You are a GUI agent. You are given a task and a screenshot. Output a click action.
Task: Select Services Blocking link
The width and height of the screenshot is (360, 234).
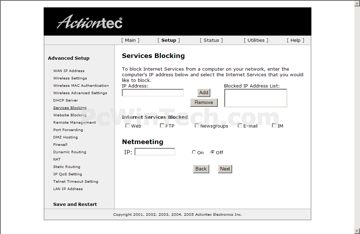[x=70, y=108]
